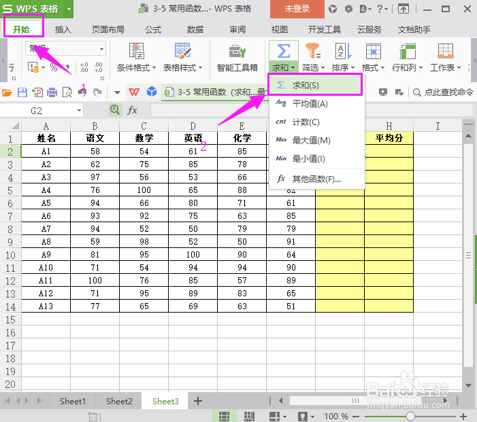Click the zoom slider handle
477x422 pixels.
pos(410,416)
